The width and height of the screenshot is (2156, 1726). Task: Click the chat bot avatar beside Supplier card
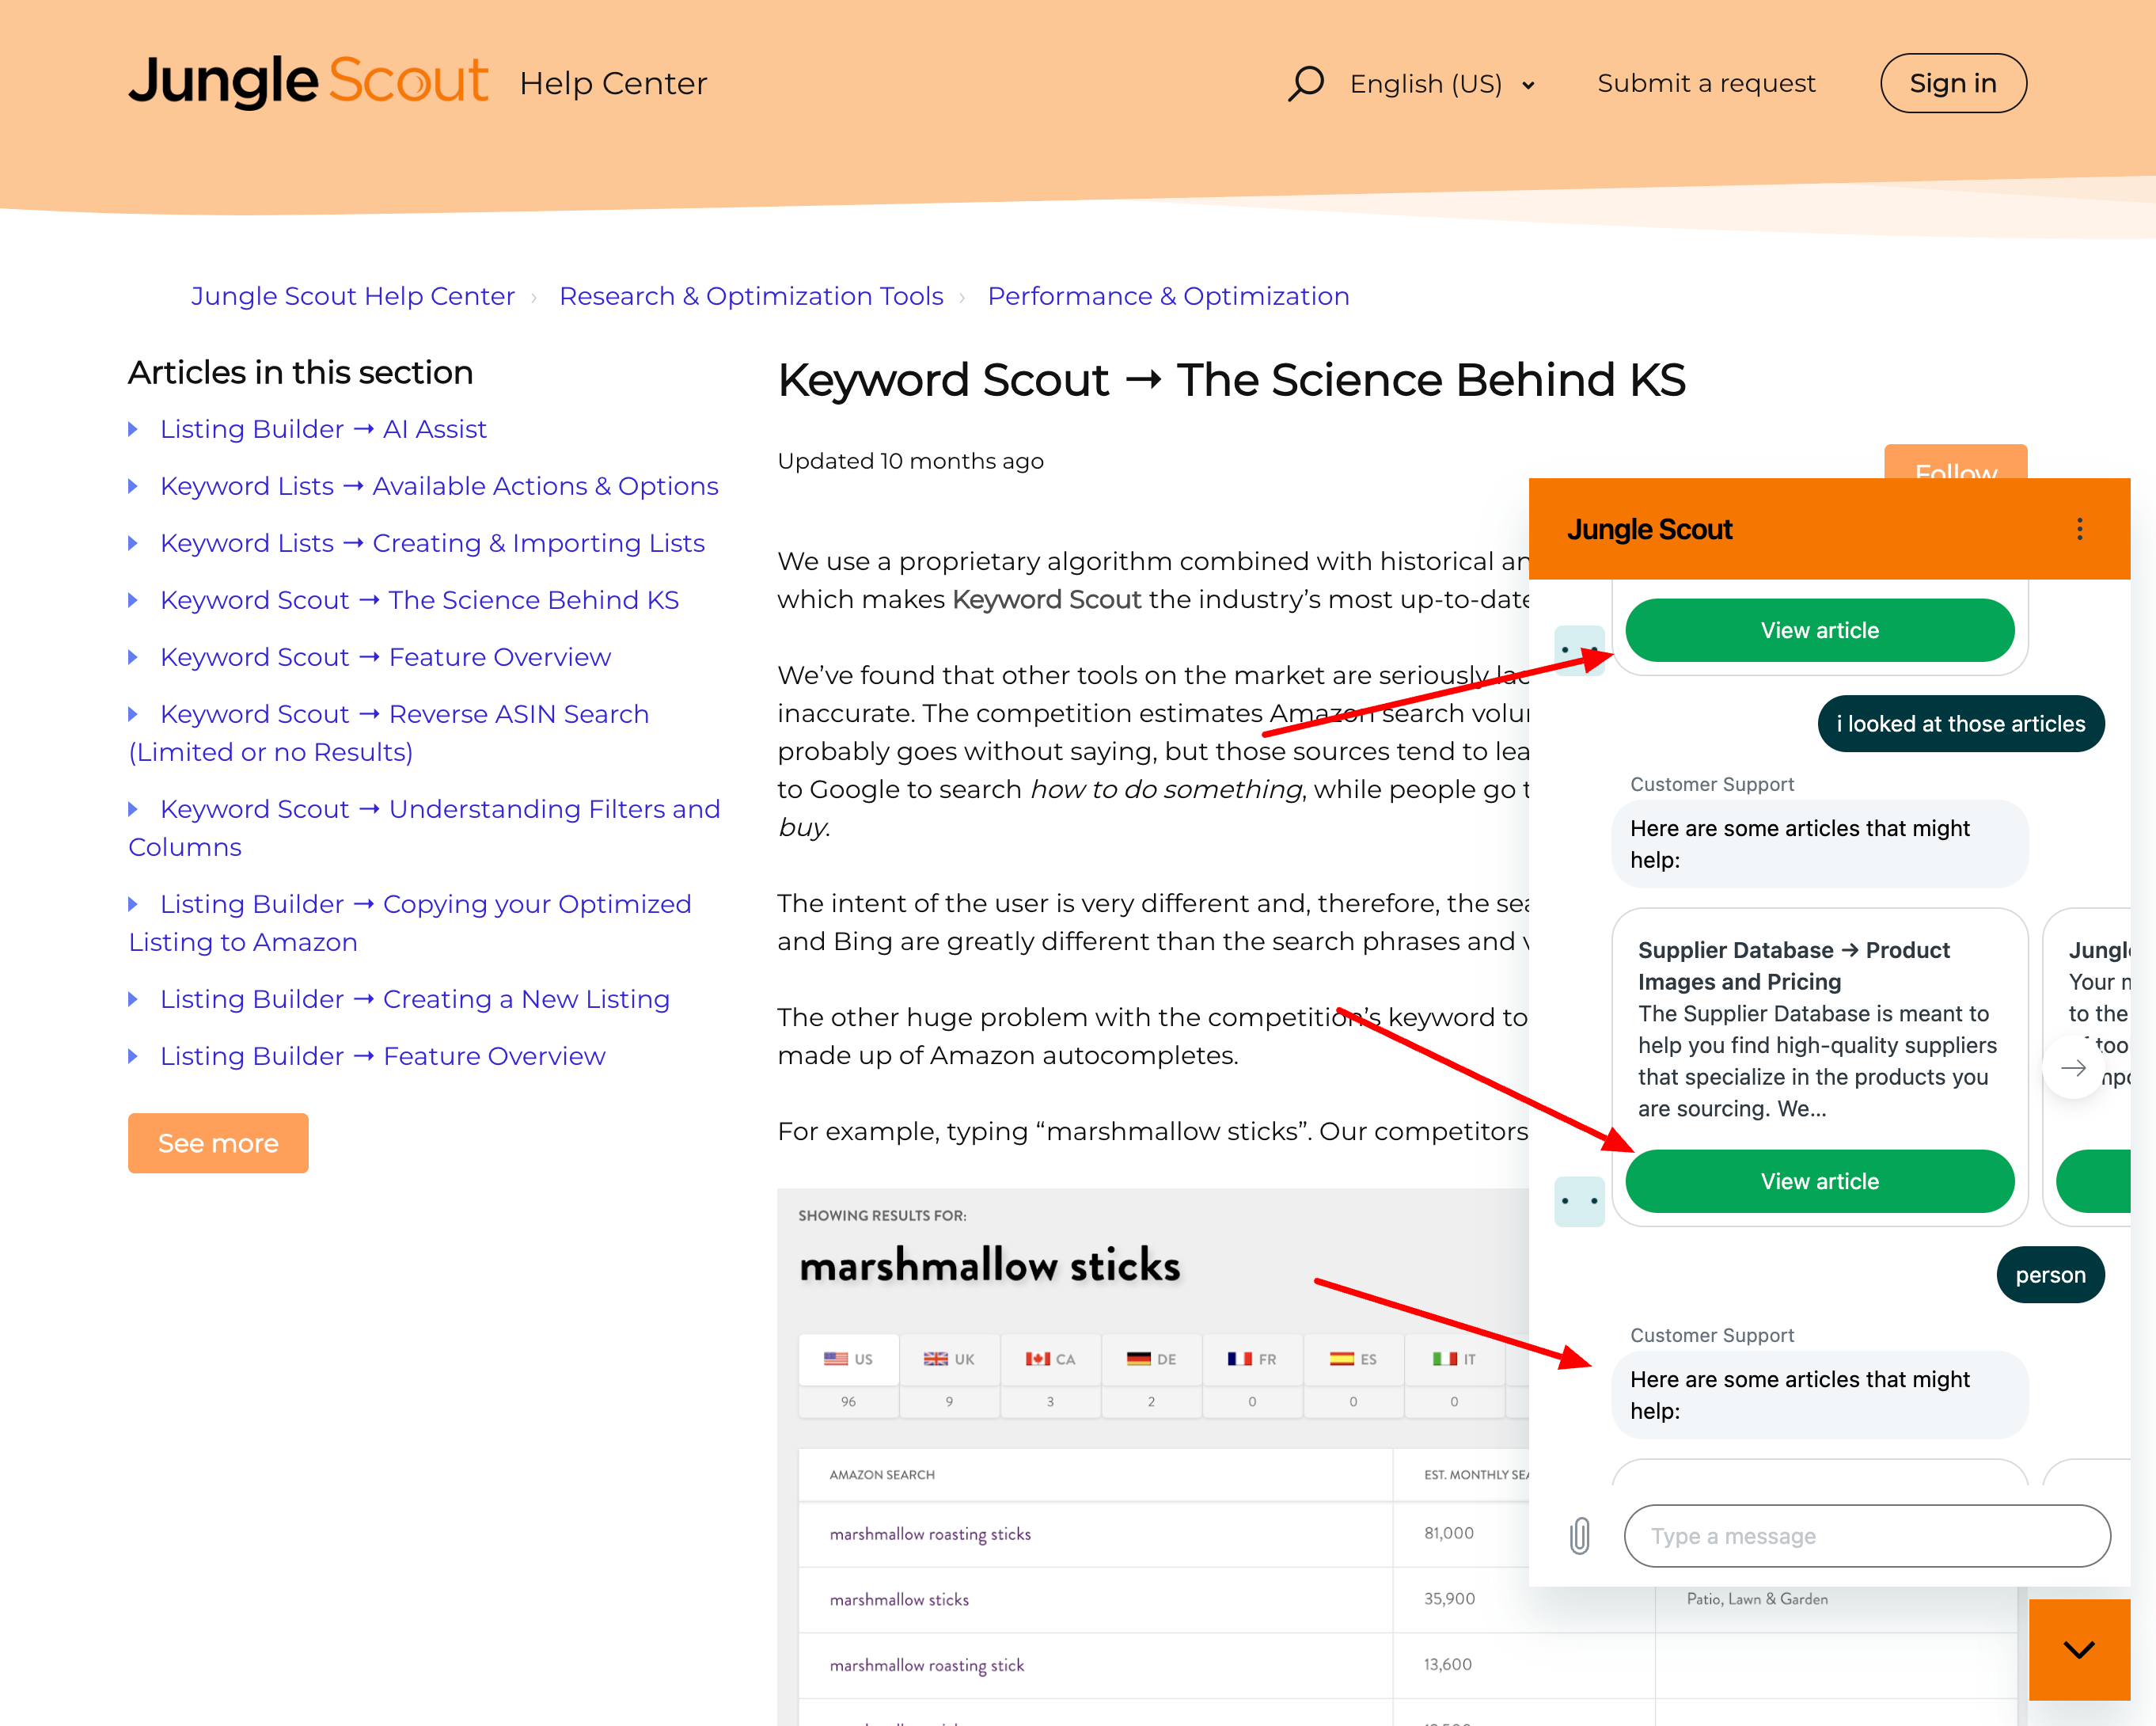click(1579, 1201)
